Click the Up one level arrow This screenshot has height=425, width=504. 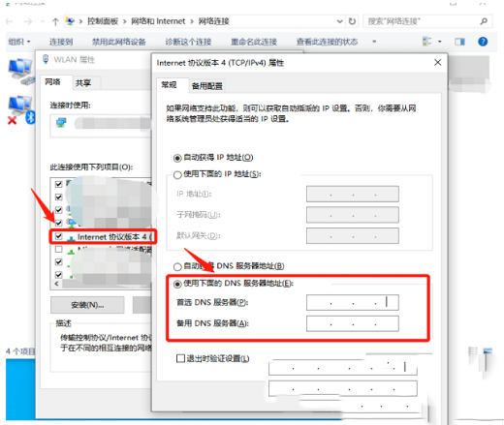coord(55,21)
